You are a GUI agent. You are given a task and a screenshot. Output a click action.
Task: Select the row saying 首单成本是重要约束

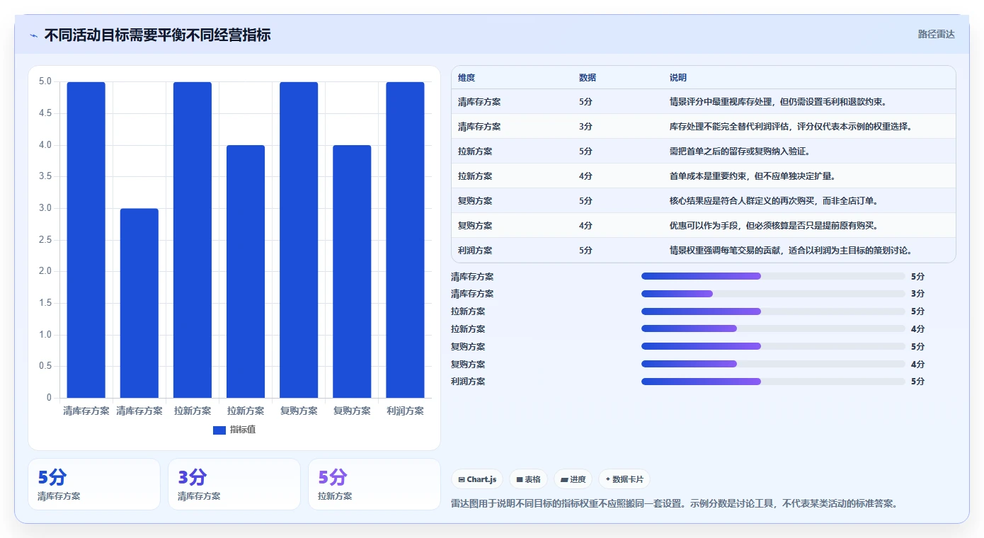(x=703, y=176)
